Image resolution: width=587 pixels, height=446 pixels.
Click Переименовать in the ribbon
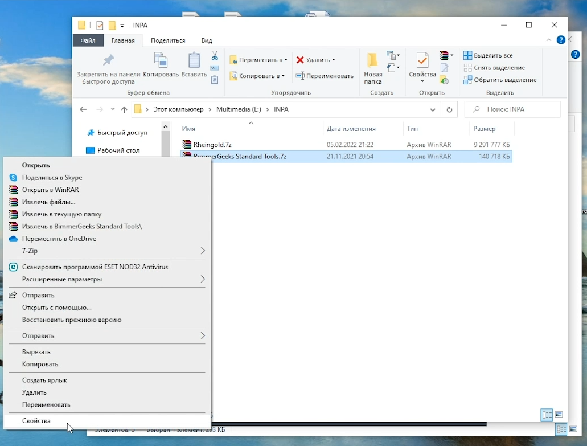325,76
